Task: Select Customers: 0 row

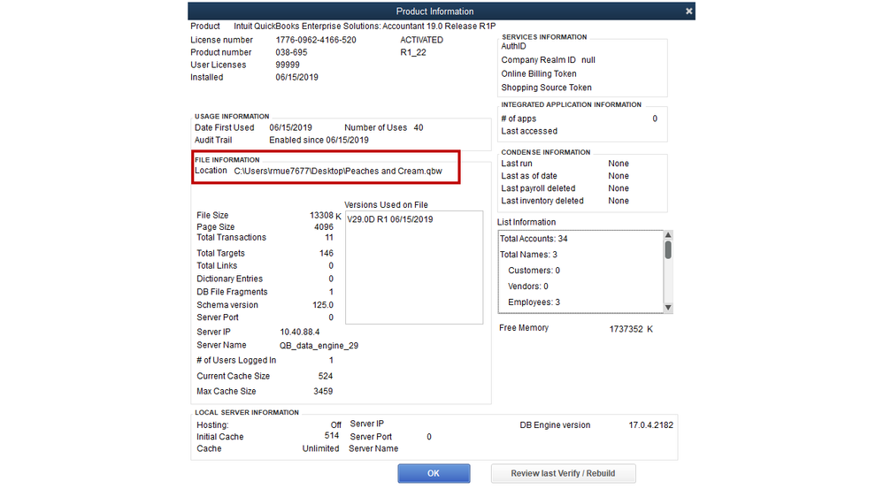Action: pyautogui.click(x=534, y=271)
